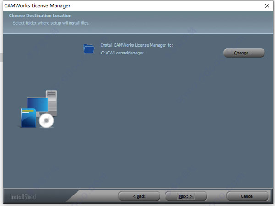Click the 'Install CAMWorks License Manager to:' label
The height and width of the screenshot is (206, 275).
[x=137, y=45]
